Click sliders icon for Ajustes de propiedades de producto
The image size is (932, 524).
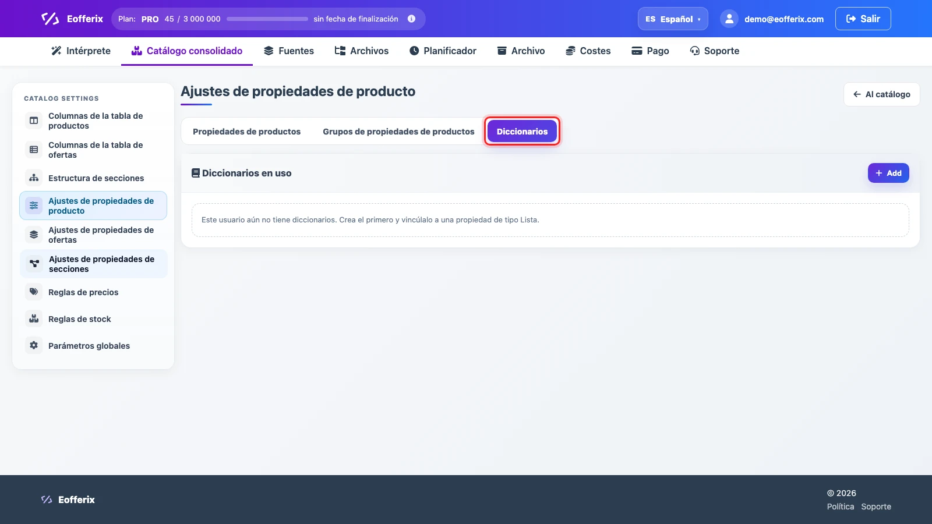pos(34,206)
